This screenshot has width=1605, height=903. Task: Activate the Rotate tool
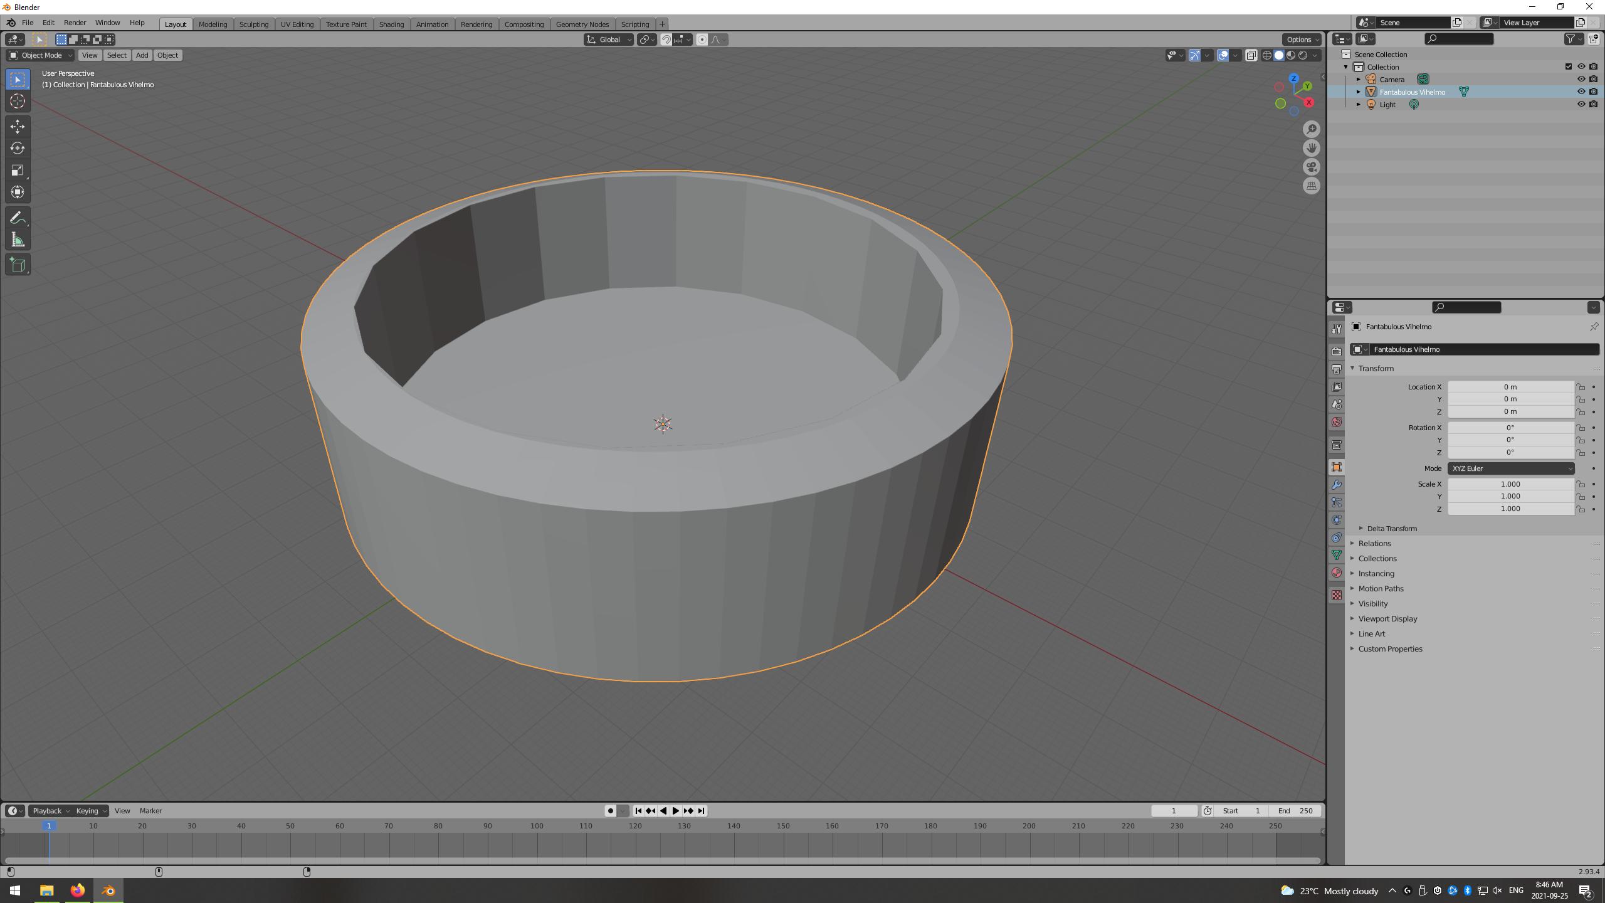pos(18,149)
